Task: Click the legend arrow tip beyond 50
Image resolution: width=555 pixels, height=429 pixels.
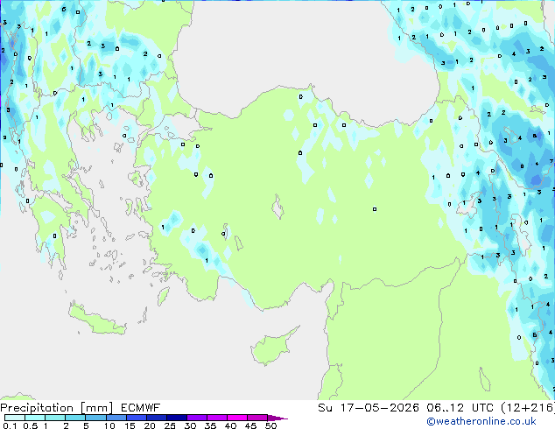Action: [x=278, y=418]
